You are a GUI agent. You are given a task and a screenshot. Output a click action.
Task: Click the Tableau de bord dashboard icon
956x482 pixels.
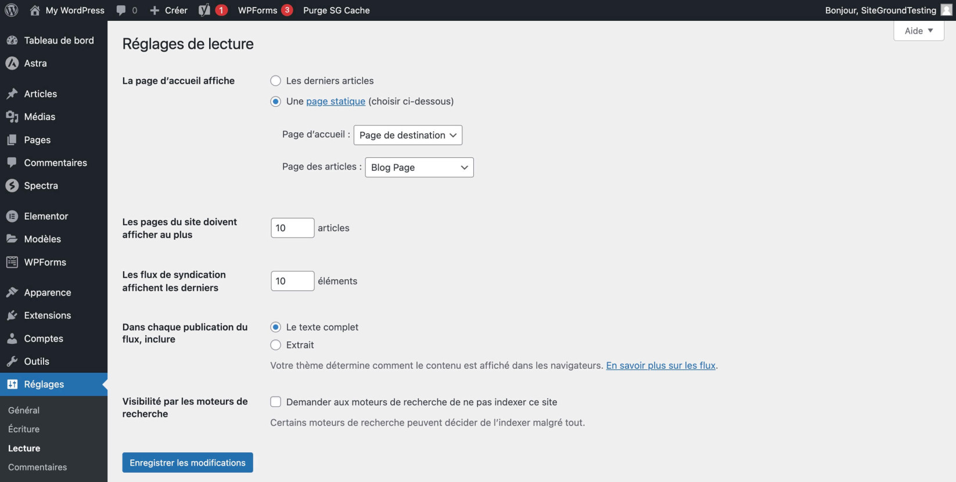[12, 41]
